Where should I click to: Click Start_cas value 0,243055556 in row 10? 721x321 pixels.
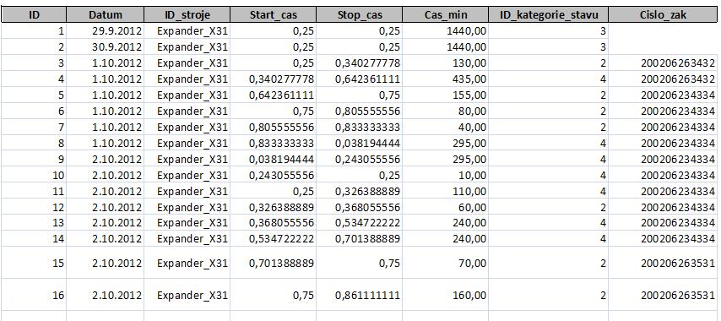coord(274,175)
